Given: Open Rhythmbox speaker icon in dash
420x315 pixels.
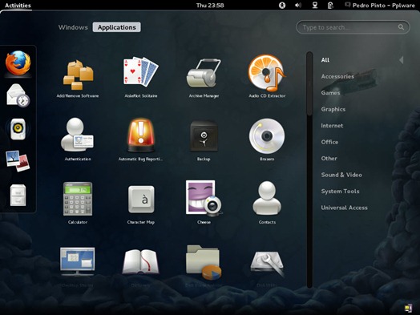Looking at the screenshot, I should point(18,129).
